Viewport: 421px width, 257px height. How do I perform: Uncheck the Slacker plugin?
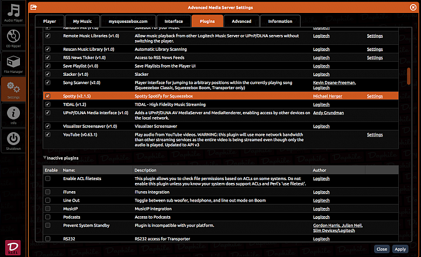click(48, 74)
